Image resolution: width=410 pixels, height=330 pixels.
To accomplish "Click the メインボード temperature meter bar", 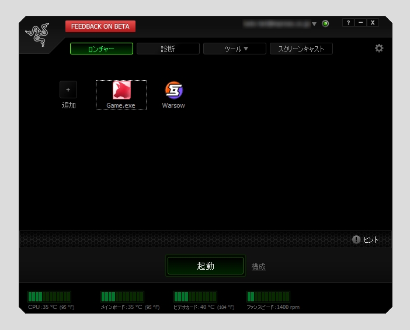I will pyautogui.click(x=123, y=297).
